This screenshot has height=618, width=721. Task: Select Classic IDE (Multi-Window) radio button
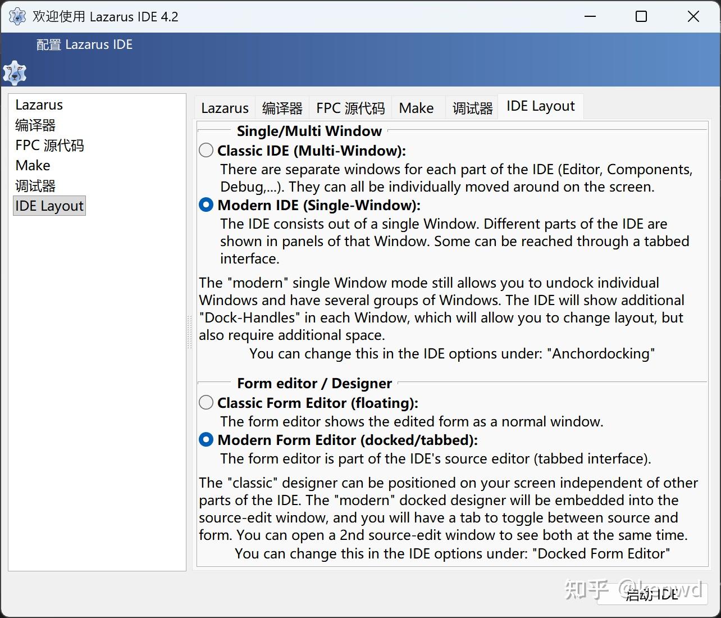click(206, 151)
